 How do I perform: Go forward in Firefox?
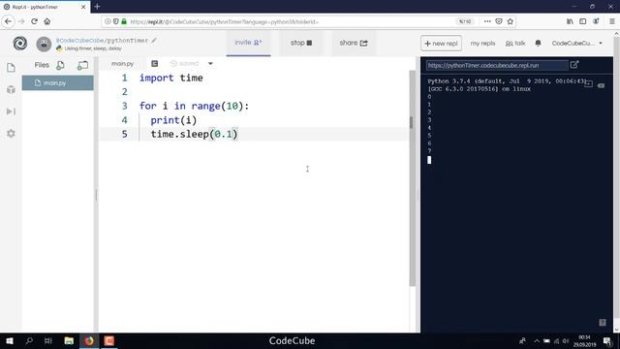pos(21,21)
